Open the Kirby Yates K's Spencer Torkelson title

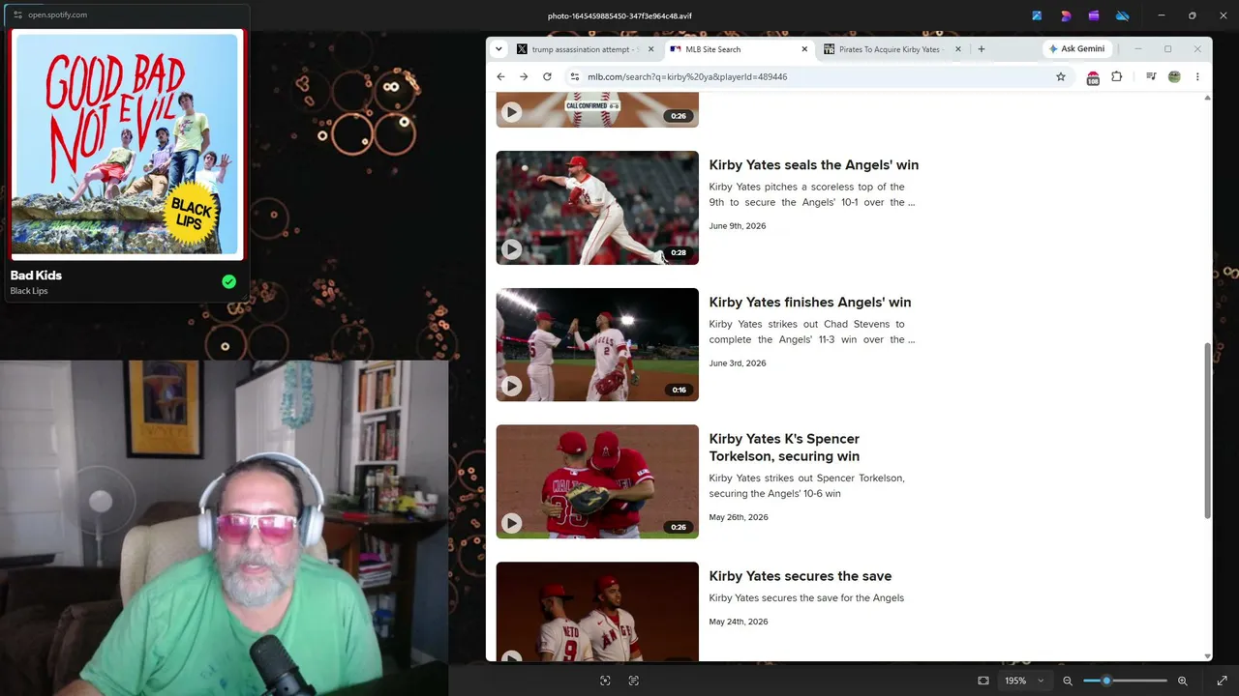click(784, 448)
